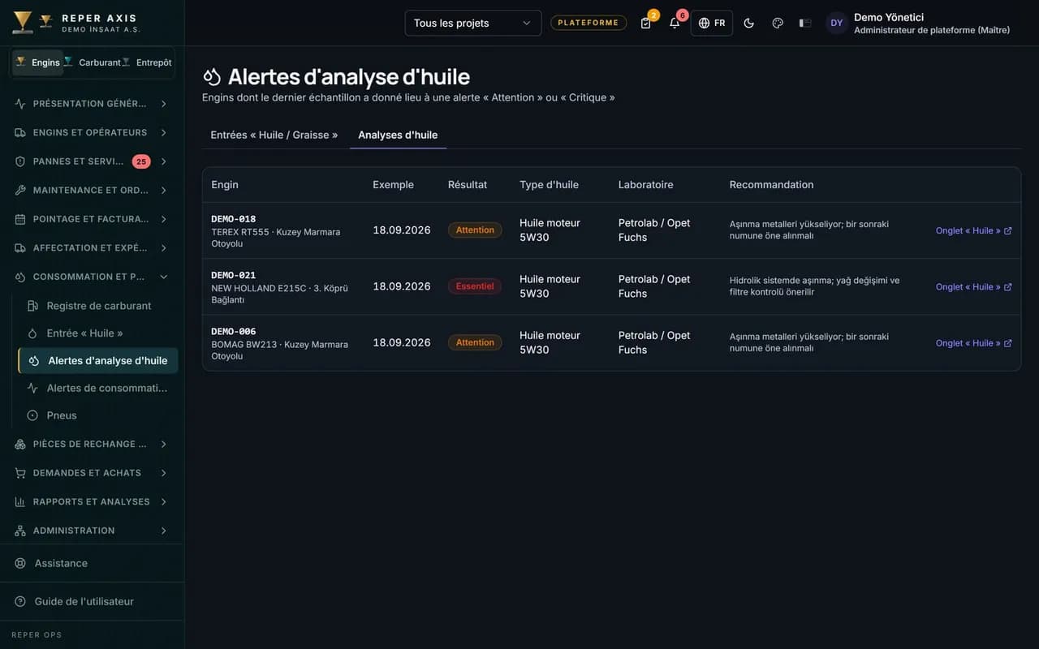Screen dimensions: 1039x649
Task: Expand the Pannes et services chevron
Action: 164,161
